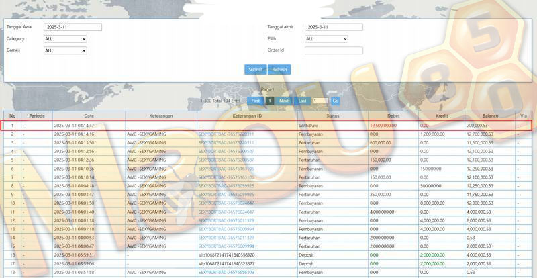Click the Tanggal Awal date field
The height and width of the screenshot is (278, 537).
72,27
